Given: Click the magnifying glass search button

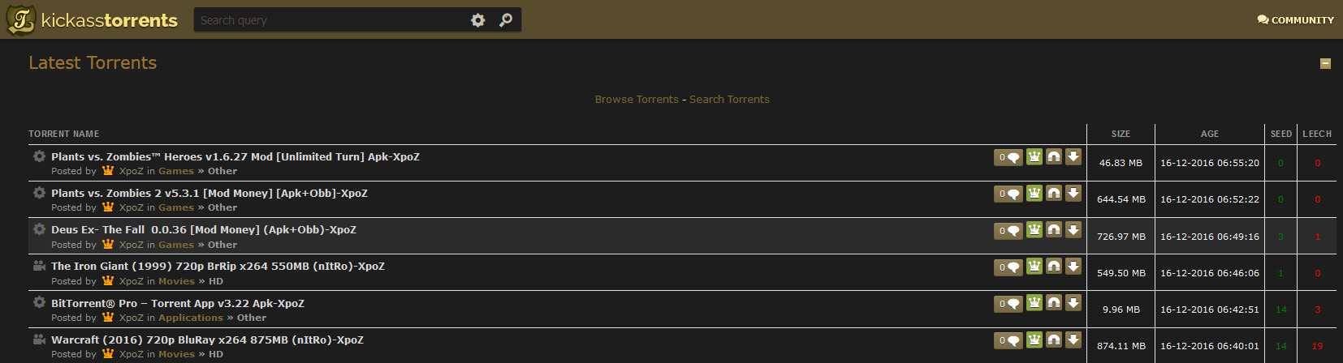Looking at the screenshot, I should point(506,20).
